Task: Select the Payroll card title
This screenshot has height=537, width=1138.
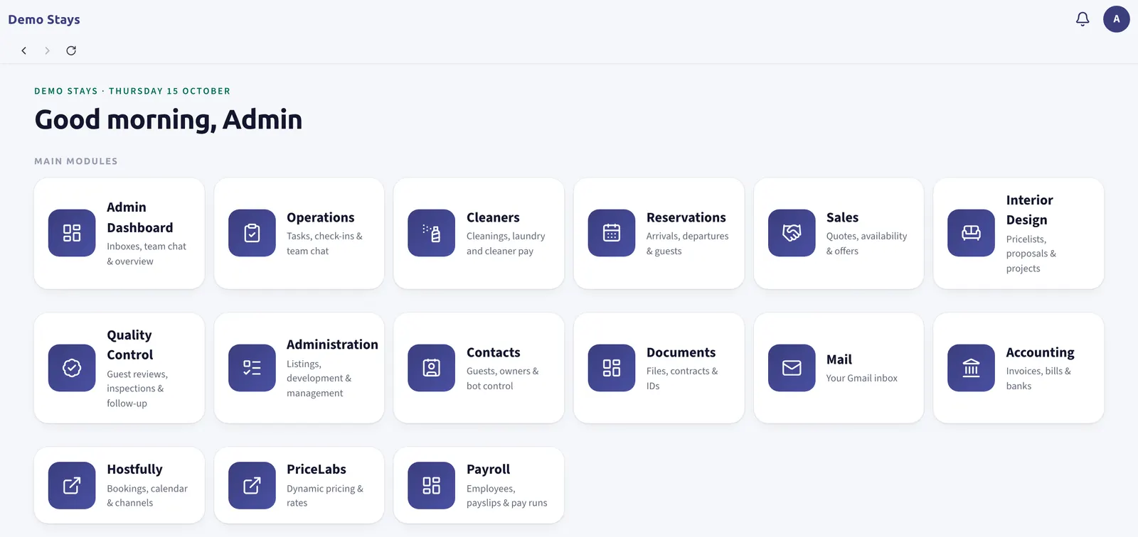Action: (x=489, y=469)
